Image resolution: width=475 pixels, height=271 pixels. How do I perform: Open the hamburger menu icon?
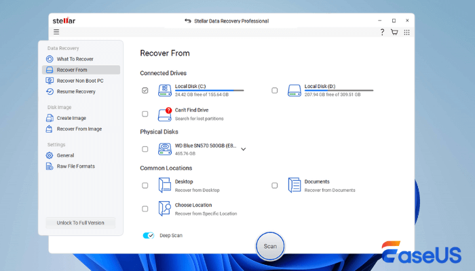(56, 32)
